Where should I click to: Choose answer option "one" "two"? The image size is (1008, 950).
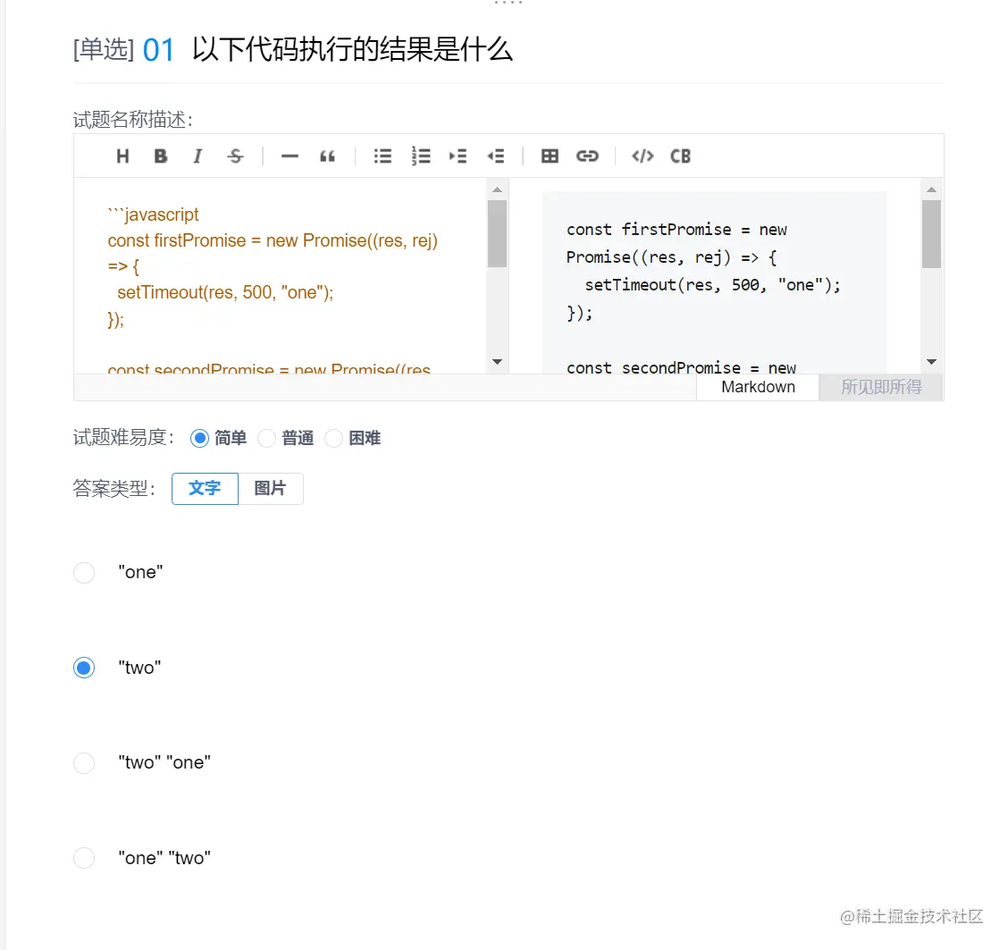click(84, 858)
